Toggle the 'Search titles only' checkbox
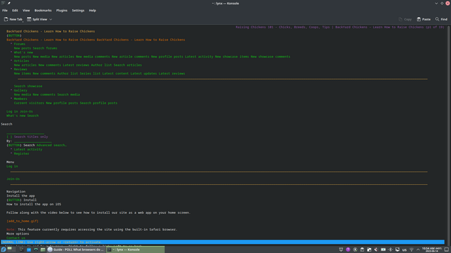Viewport: 451px width, 253px height. pos(10,137)
